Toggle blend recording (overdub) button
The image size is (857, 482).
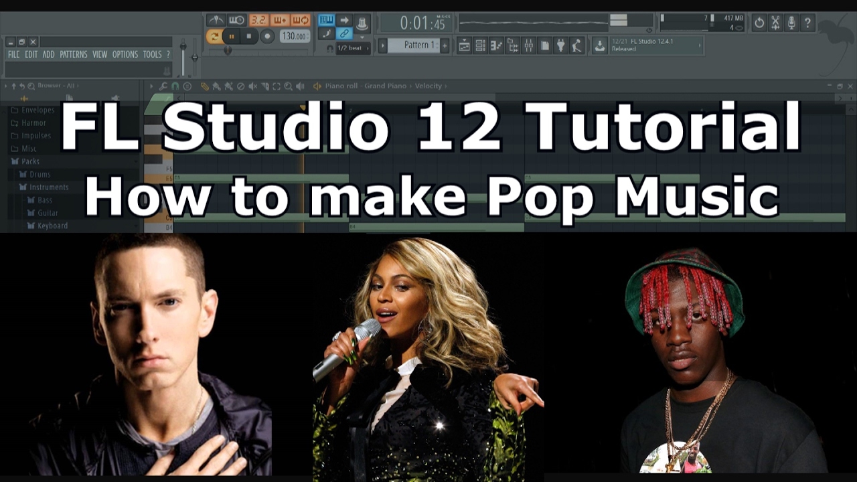280,20
